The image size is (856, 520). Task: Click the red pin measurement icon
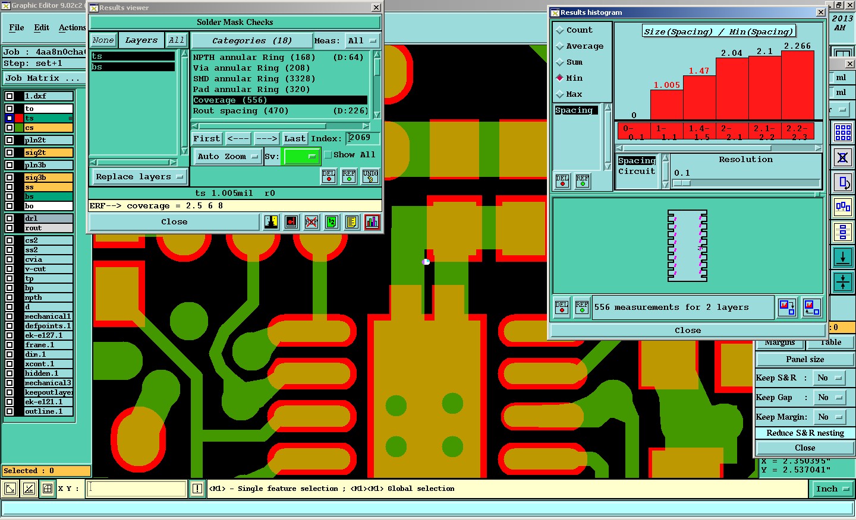tap(291, 222)
